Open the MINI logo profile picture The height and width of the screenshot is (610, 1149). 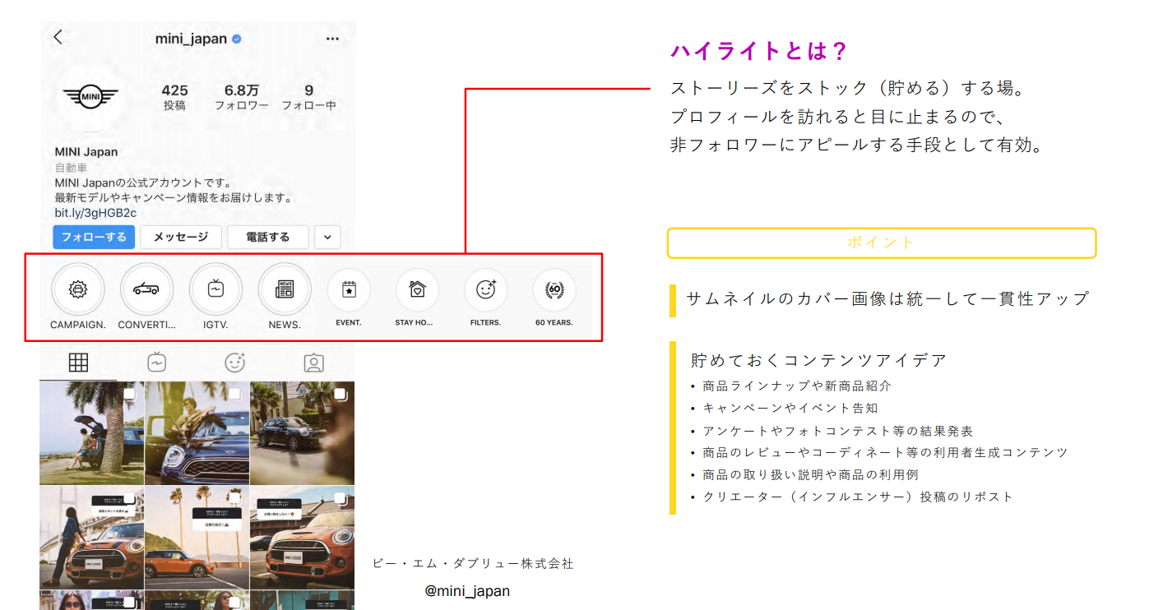(90, 98)
